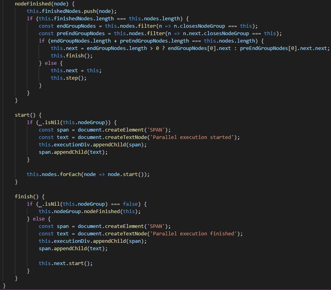Click the '+ preEndGroupNodes.length' in the if condition
331x290 pixels.
pos(151,41)
